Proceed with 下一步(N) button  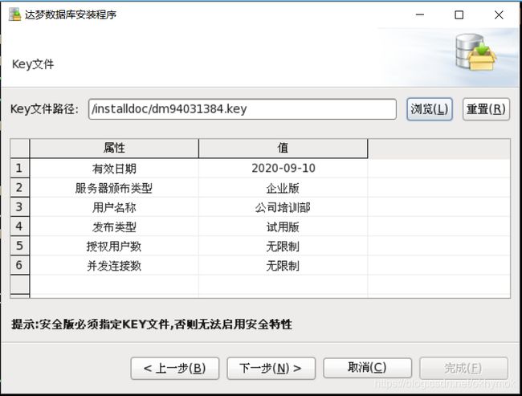271,369
